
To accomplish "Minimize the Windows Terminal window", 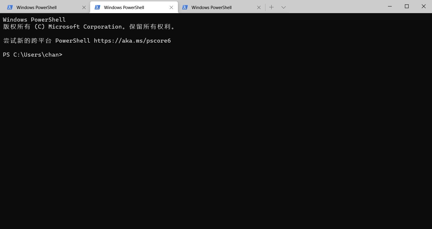I will 390,6.
